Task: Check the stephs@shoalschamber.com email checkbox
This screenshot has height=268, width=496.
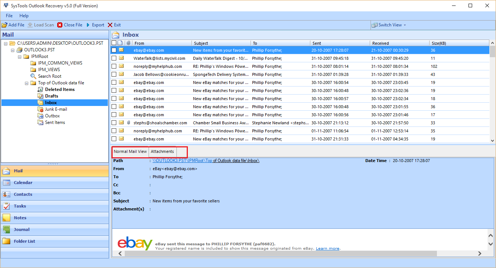Action: point(114,123)
